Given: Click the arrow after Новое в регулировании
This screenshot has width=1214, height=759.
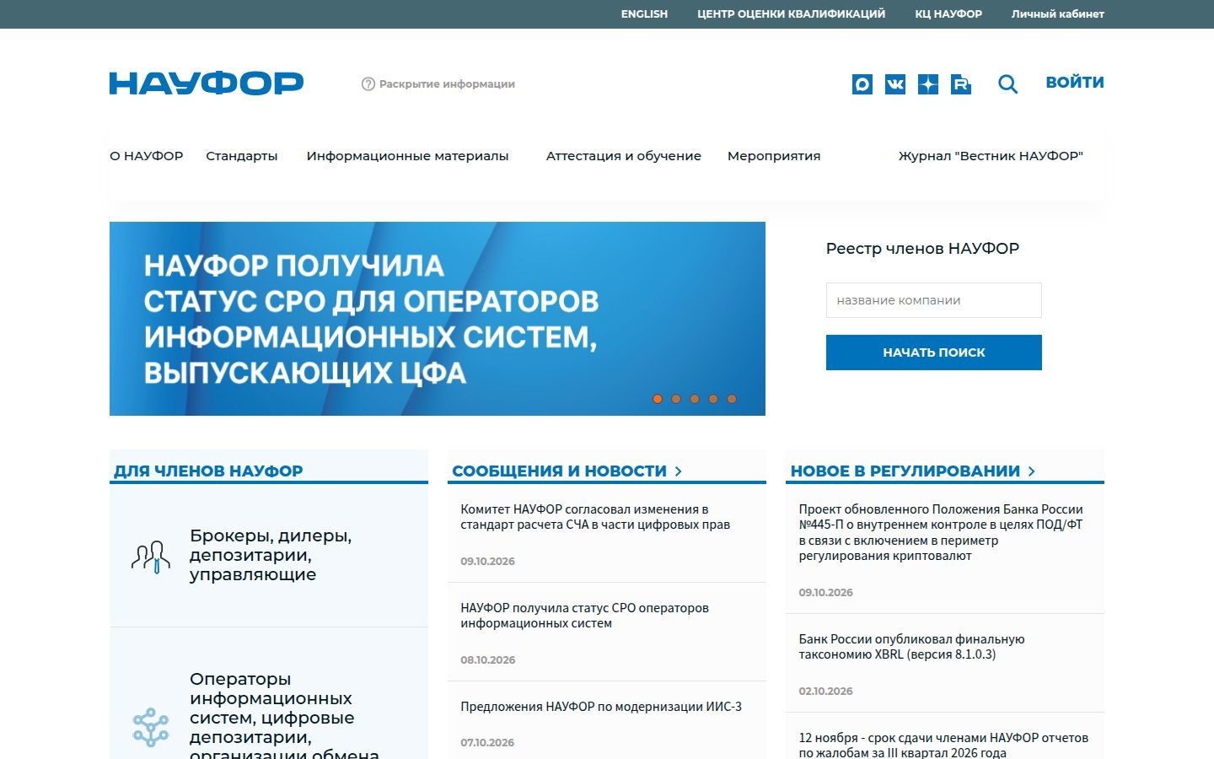Looking at the screenshot, I should 1032,471.
